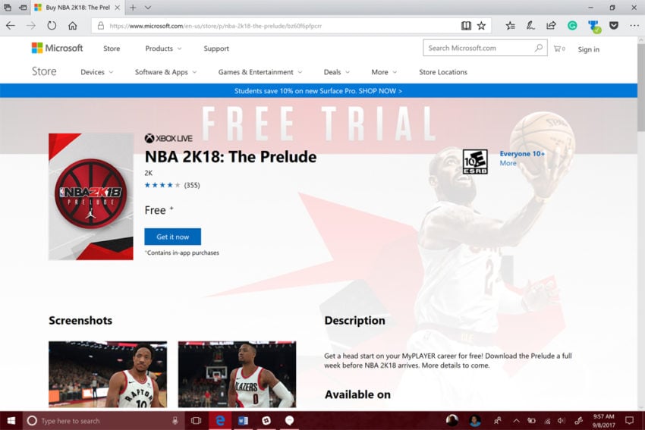
Task: Open Word from the taskbar
Action: click(243, 421)
